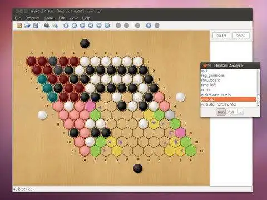267x200 pixels.
Task: Click Run in the Analyze window
Action: (221, 112)
